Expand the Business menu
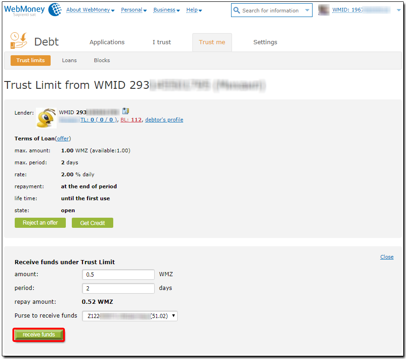The width and height of the screenshot is (406, 359). (166, 10)
